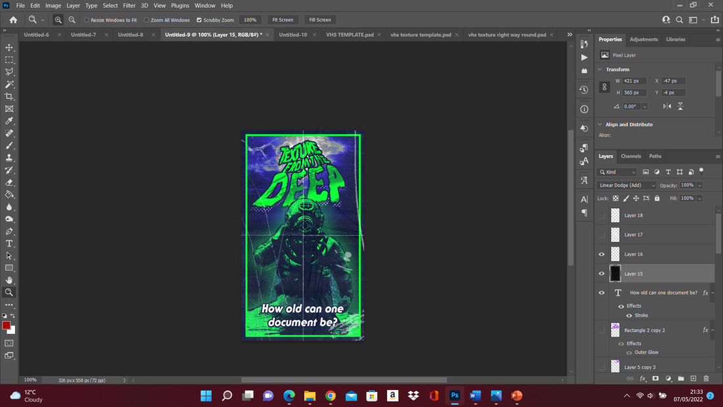
Task: Hide the 'How old can one document be?' text layer
Action: (x=601, y=293)
